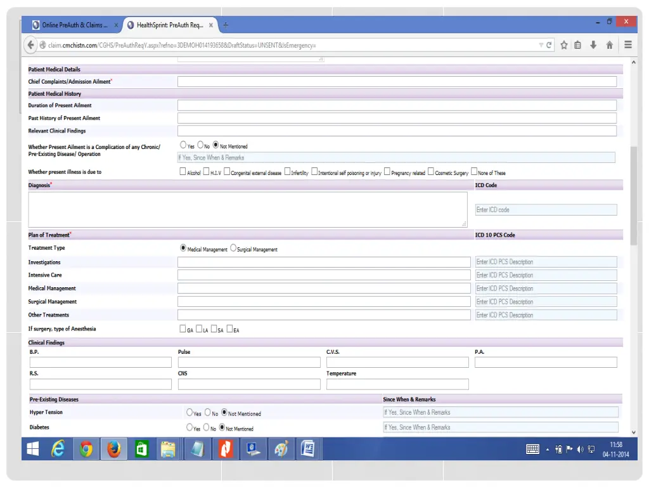This screenshot has width=649, height=487.
Task: Check the Cosmetic Surgery checkbox
Action: [431, 171]
